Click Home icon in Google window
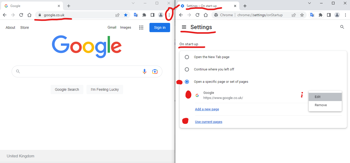The image size is (350, 163). tap(29, 15)
